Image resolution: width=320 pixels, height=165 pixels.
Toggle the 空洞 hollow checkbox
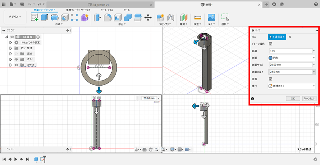pyautogui.click(x=271, y=79)
